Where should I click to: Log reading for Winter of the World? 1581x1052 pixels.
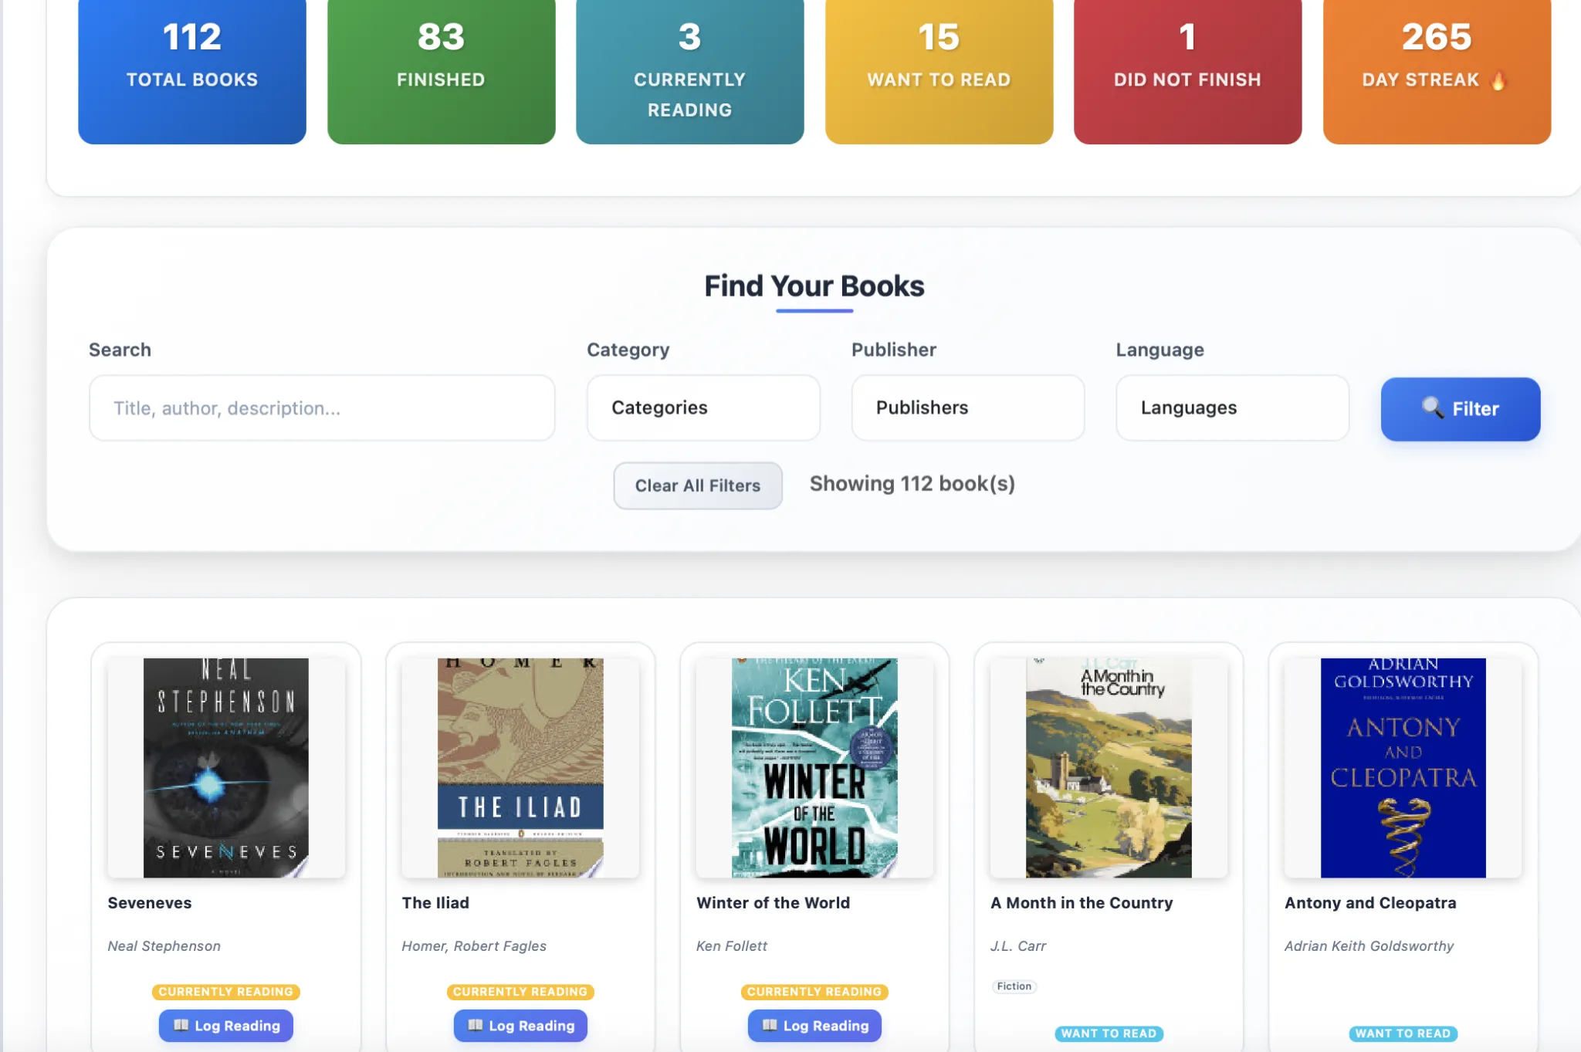tap(814, 1026)
